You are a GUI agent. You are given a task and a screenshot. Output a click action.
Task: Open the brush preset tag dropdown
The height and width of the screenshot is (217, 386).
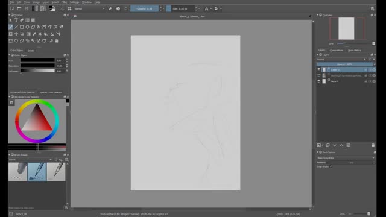pos(30,160)
